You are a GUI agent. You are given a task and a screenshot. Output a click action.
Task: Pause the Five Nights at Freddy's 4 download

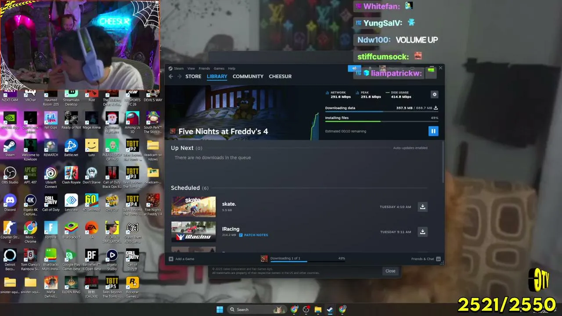point(433,131)
